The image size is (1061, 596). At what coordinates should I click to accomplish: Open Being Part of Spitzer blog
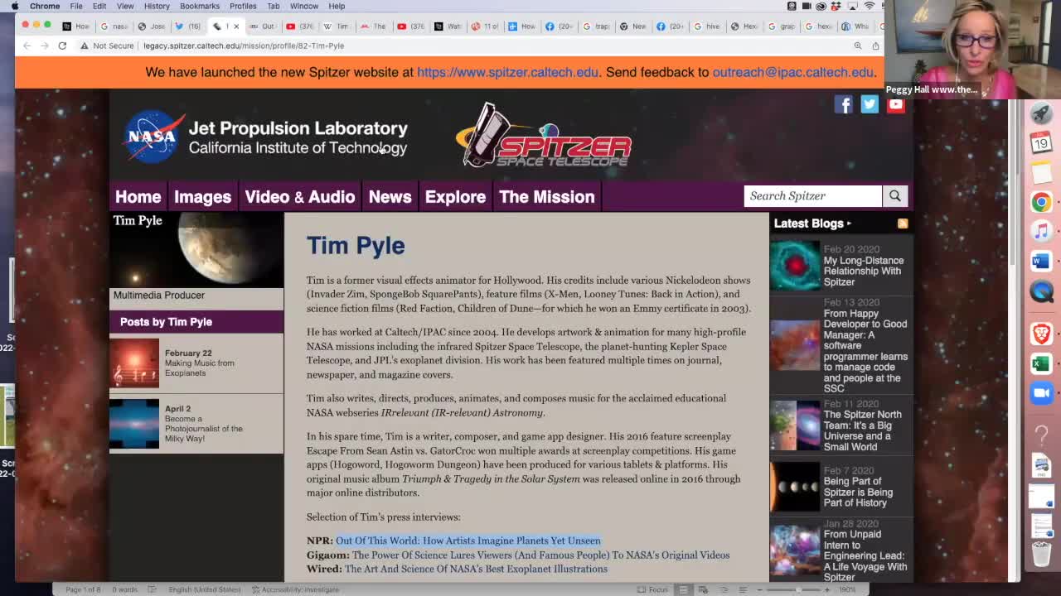[858, 492]
